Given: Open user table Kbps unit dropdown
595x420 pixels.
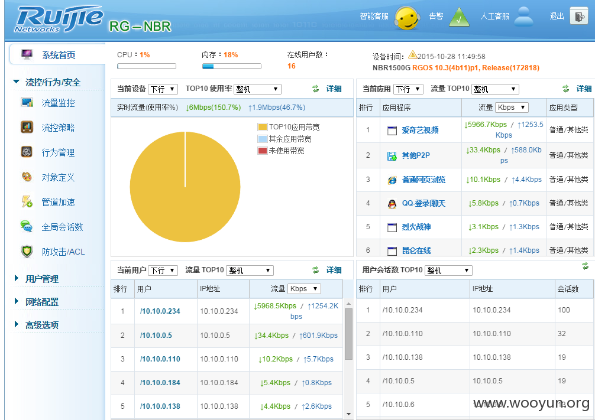Looking at the screenshot, I should tap(305, 288).
